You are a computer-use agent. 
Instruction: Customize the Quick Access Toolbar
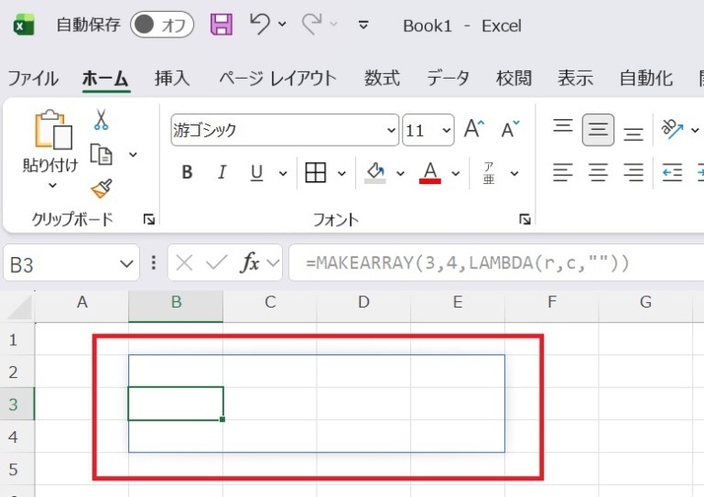(363, 25)
